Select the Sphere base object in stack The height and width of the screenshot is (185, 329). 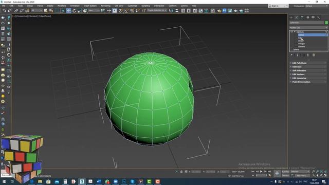(x=296, y=49)
